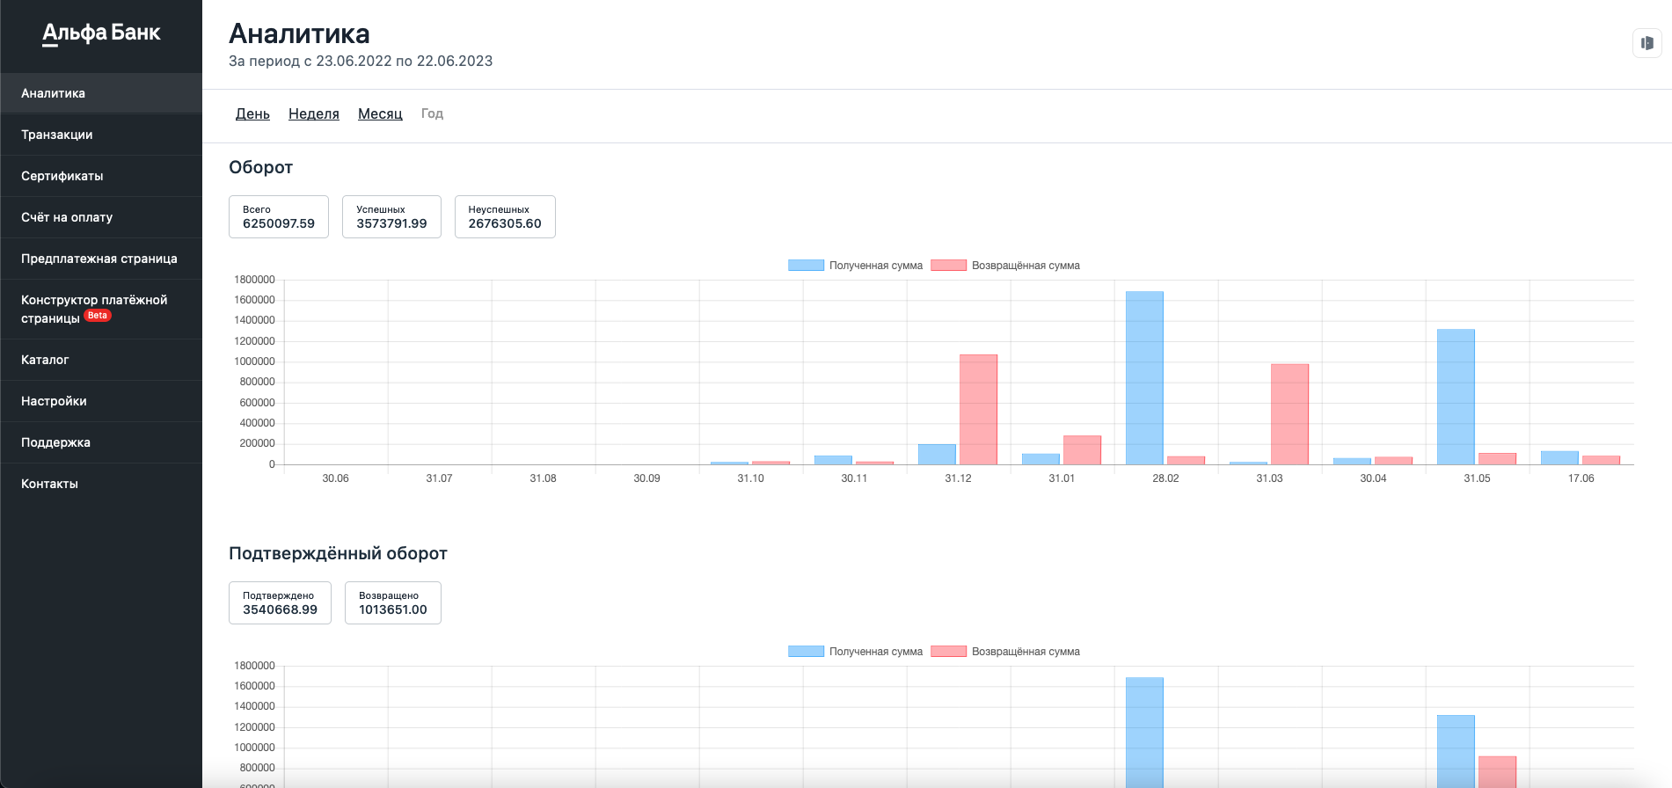Select the Месяц period link

(x=380, y=113)
